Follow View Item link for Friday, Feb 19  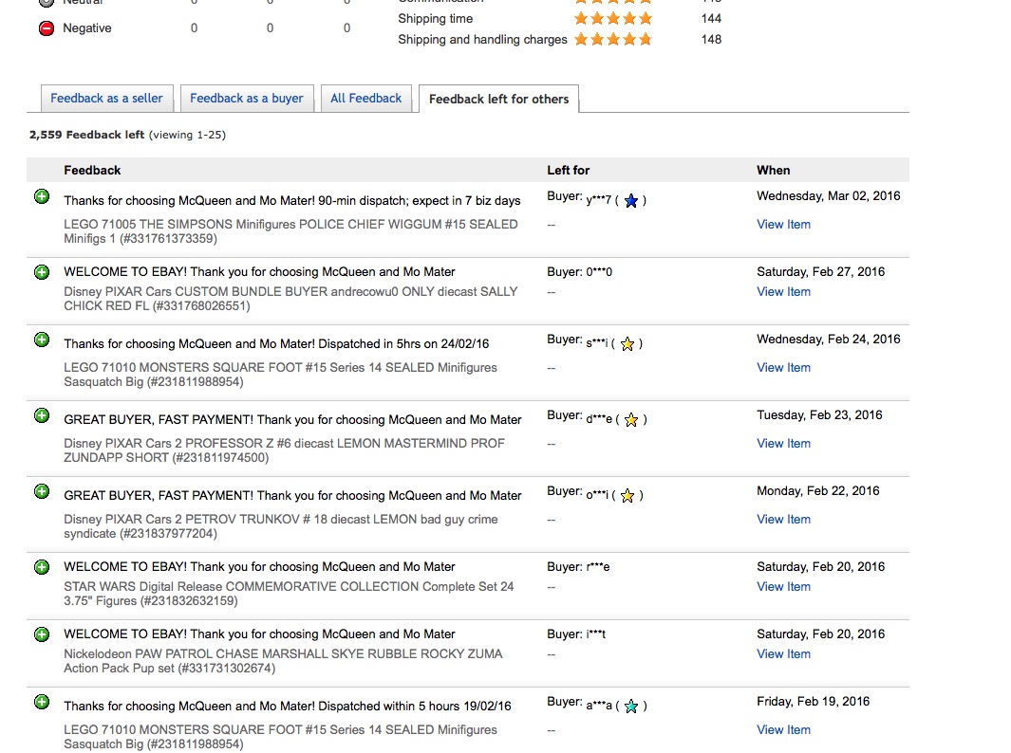(x=783, y=730)
